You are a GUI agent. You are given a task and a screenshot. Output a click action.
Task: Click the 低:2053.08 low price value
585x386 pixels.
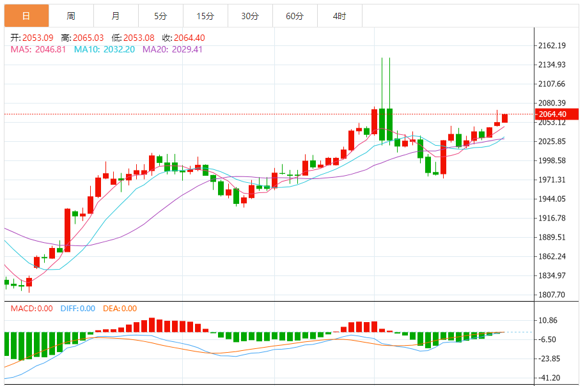(133, 38)
